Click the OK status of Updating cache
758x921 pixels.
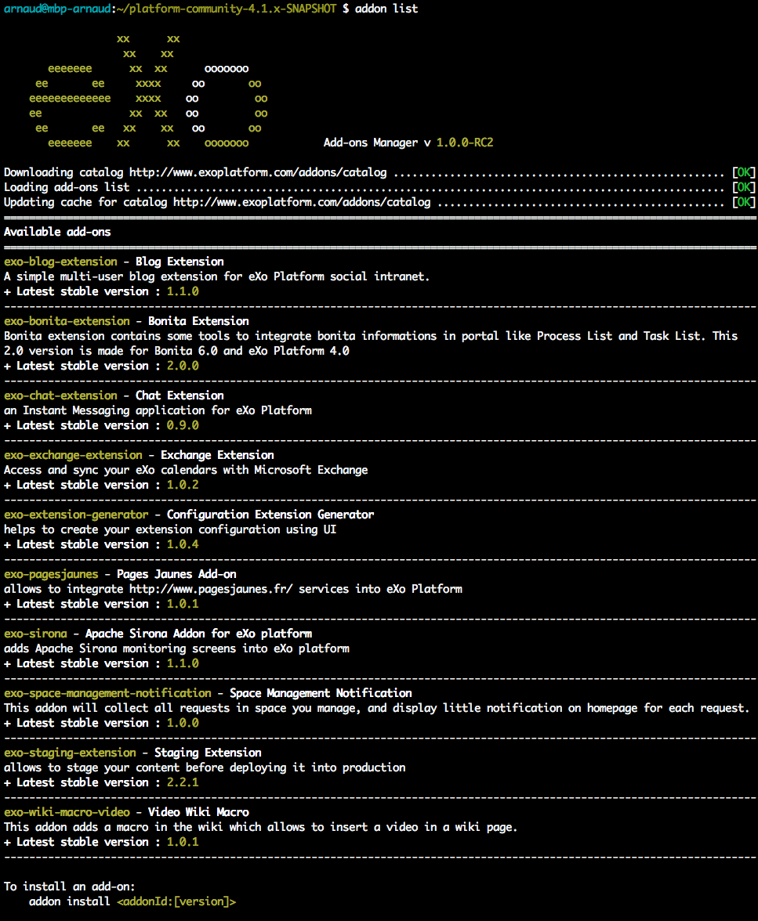[744, 202]
